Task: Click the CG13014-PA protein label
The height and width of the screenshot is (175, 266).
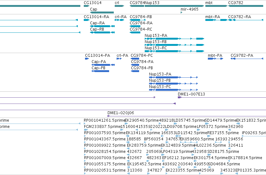Action: 98,56
